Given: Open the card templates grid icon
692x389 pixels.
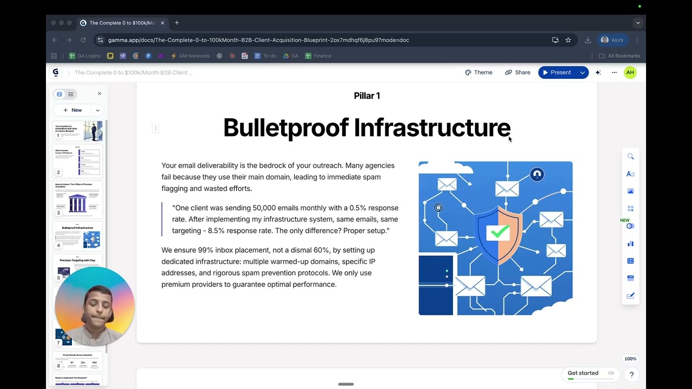Looking at the screenshot, I should click(630, 209).
